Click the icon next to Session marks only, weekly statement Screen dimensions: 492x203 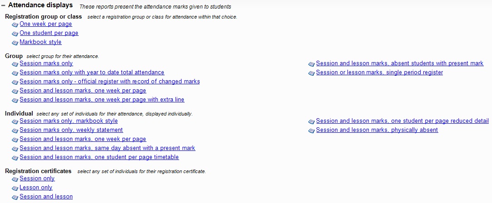[15, 131]
